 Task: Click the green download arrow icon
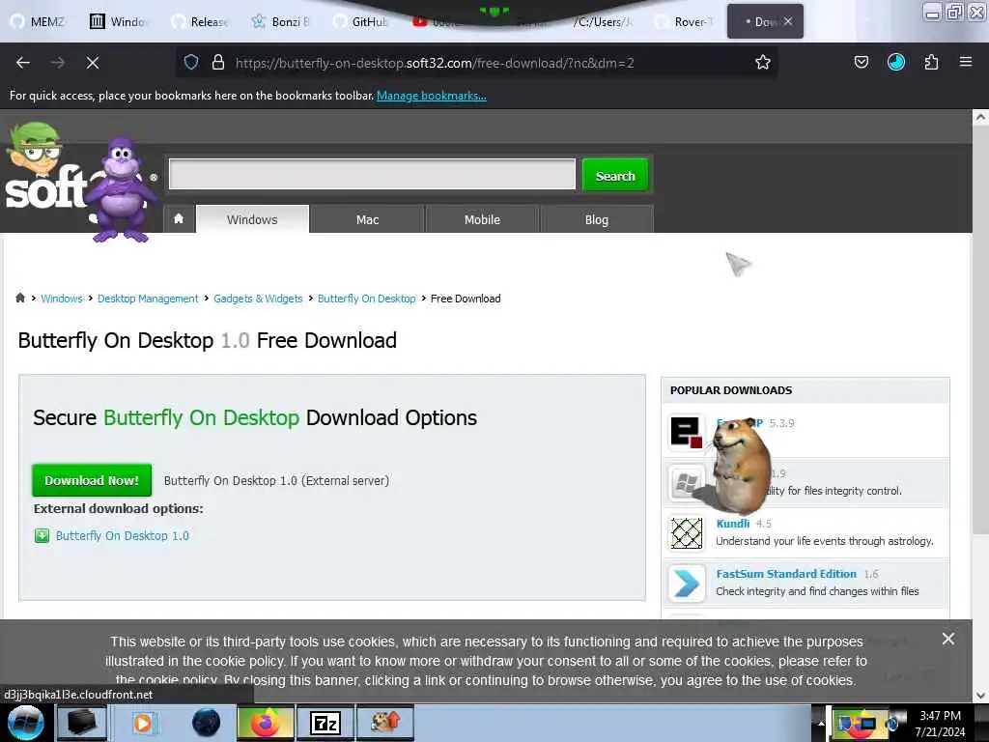click(42, 535)
